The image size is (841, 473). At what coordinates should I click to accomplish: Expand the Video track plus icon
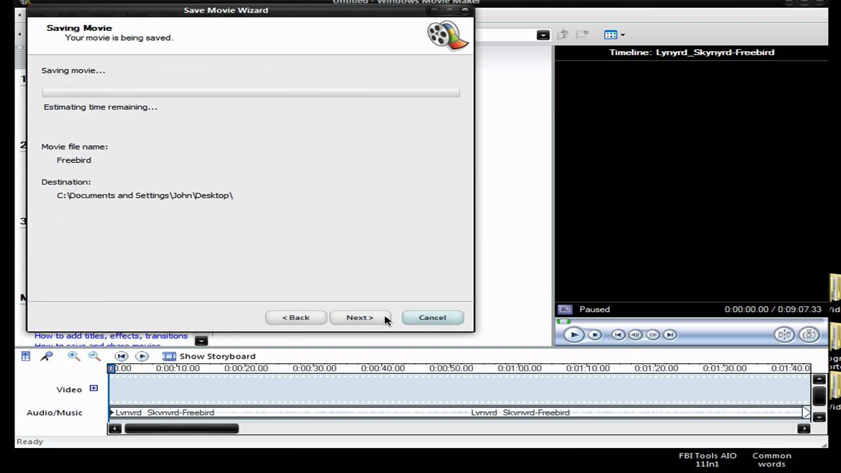point(93,388)
